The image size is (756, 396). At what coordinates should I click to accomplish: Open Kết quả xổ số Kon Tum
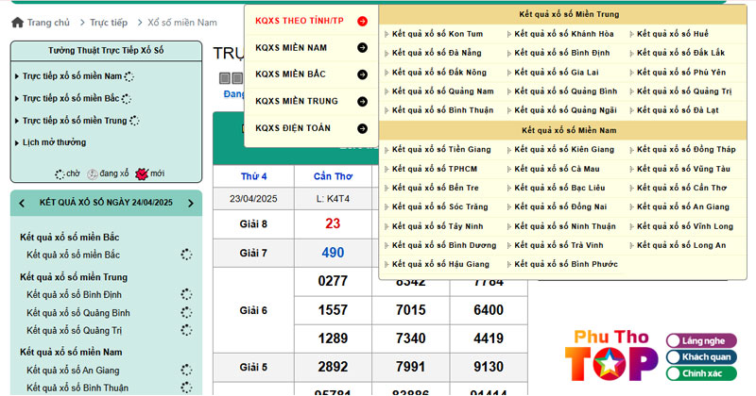click(437, 34)
